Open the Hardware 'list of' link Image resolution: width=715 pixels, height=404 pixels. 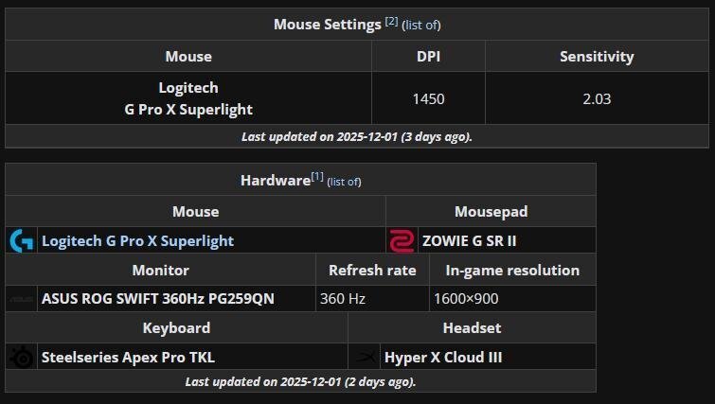tap(345, 182)
